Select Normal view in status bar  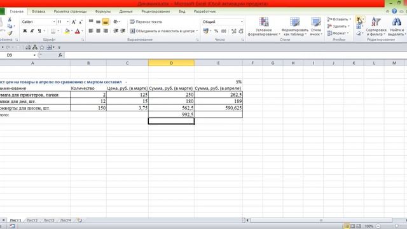pos(347,226)
